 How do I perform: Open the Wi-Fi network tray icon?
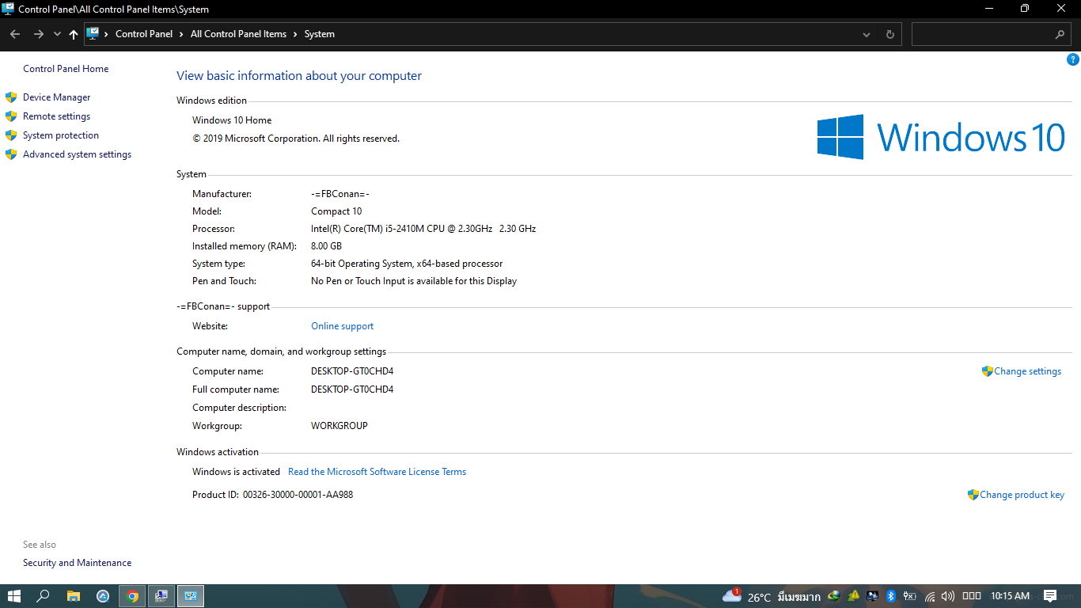[930, 596]
